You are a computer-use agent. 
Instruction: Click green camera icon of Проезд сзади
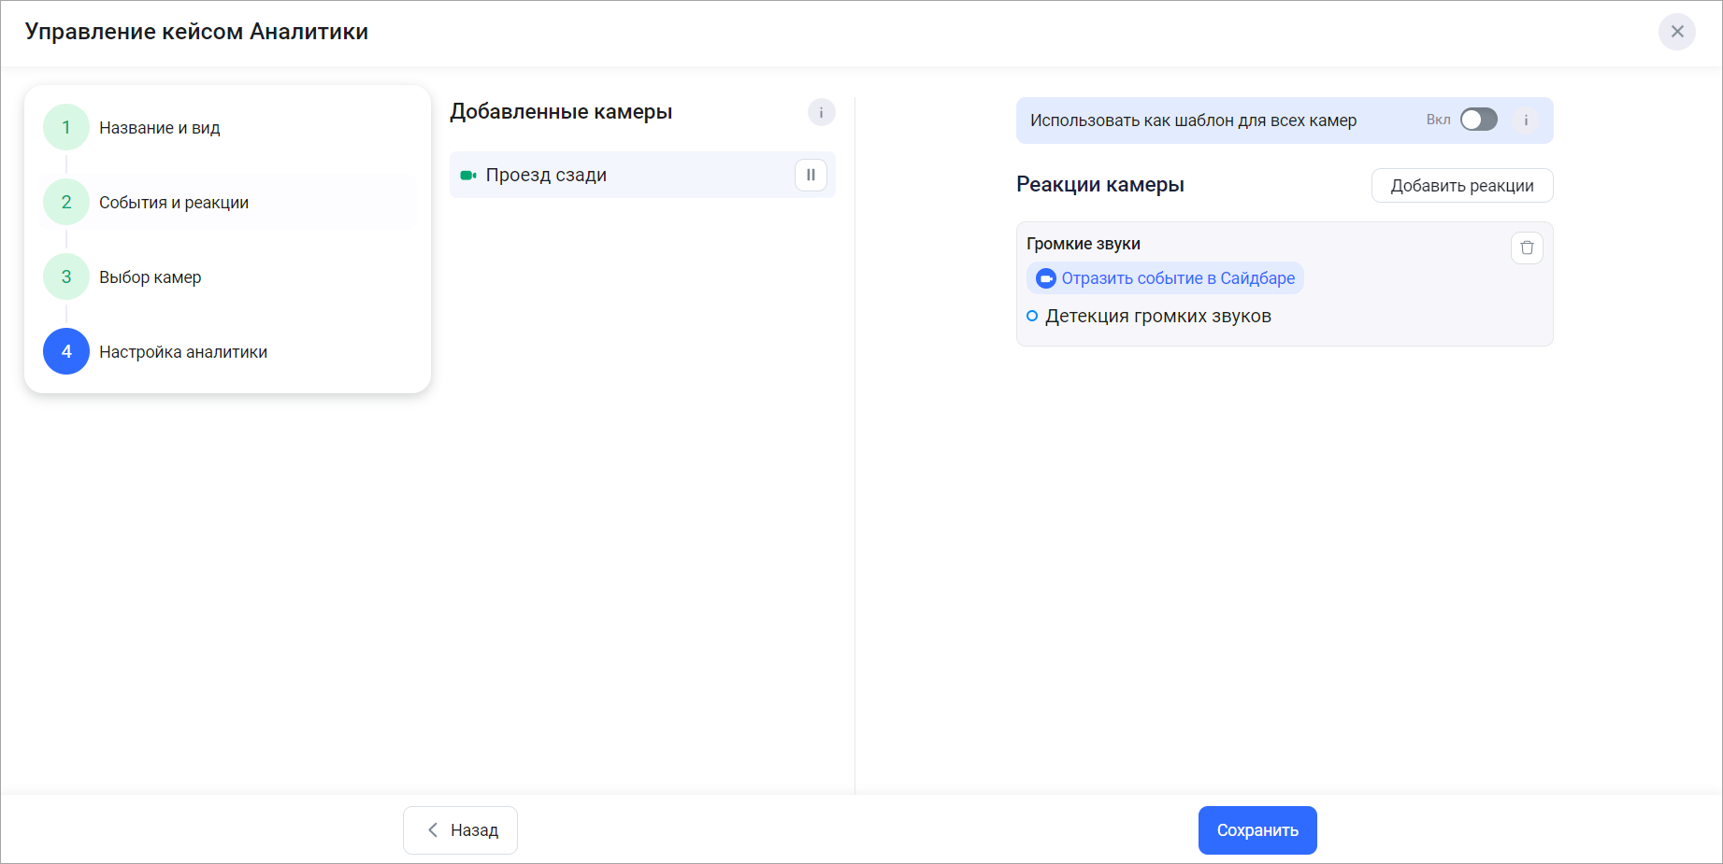click(468, 175)
